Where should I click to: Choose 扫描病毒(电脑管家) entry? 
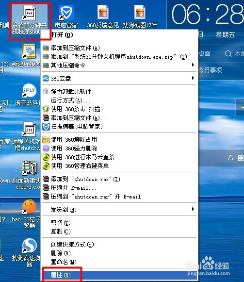tap(119, 127)
